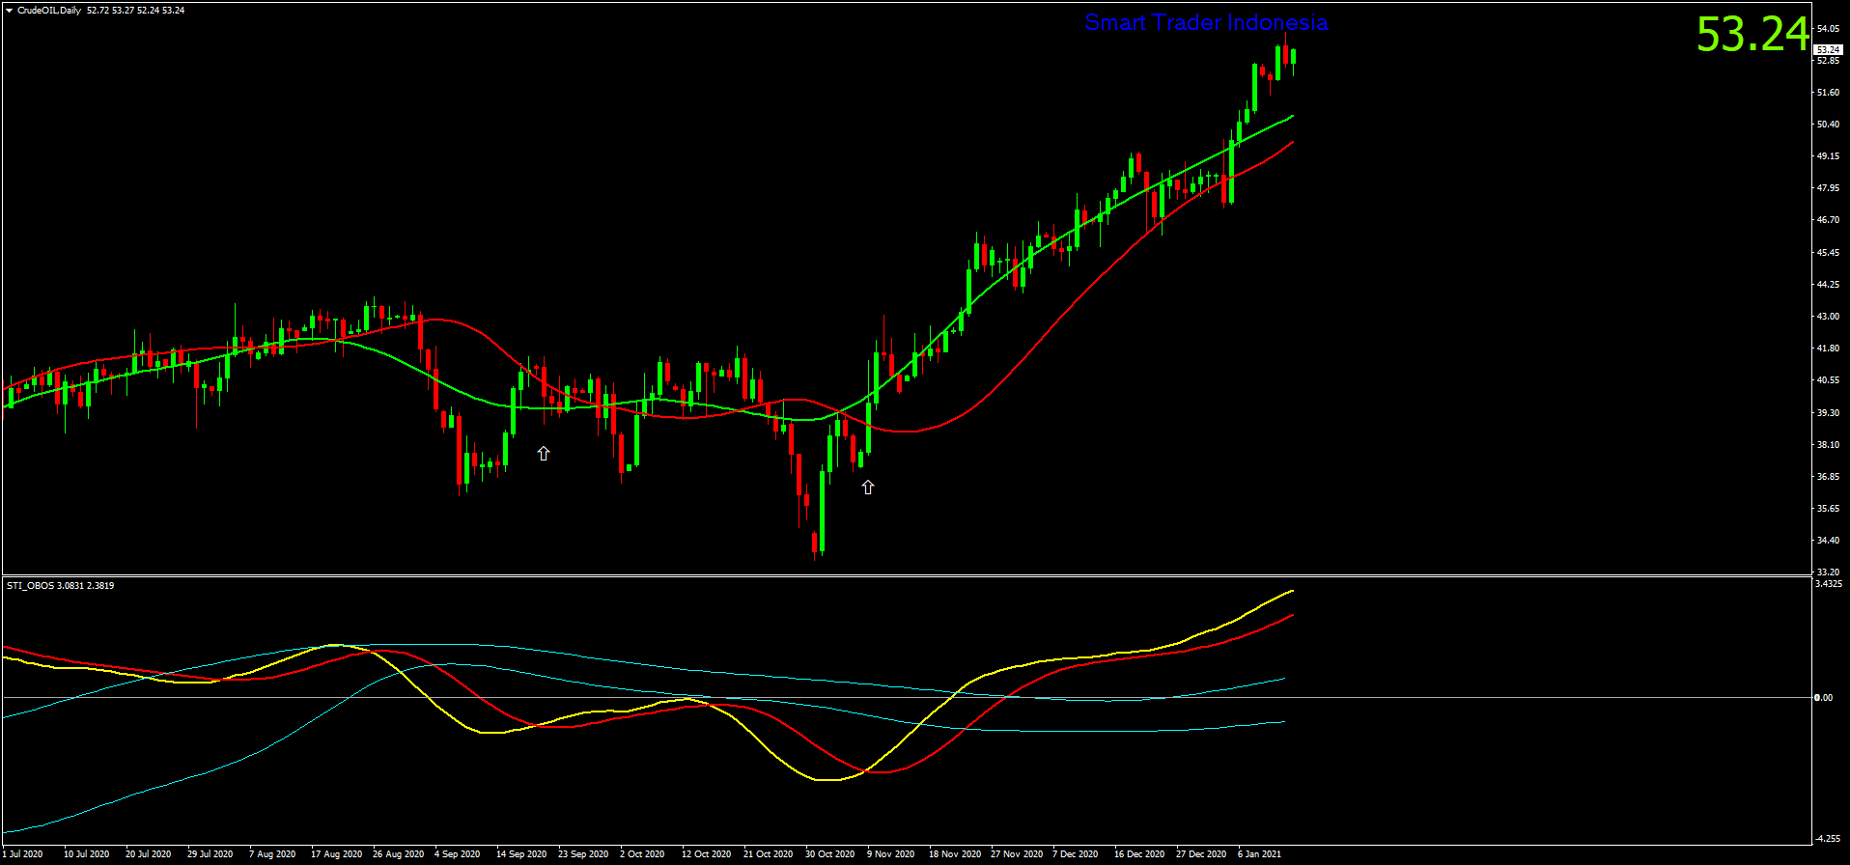Select the STI_OBOS 3.0831 2.3819 indicator label

pyautogui.click(x=60, y=585)
